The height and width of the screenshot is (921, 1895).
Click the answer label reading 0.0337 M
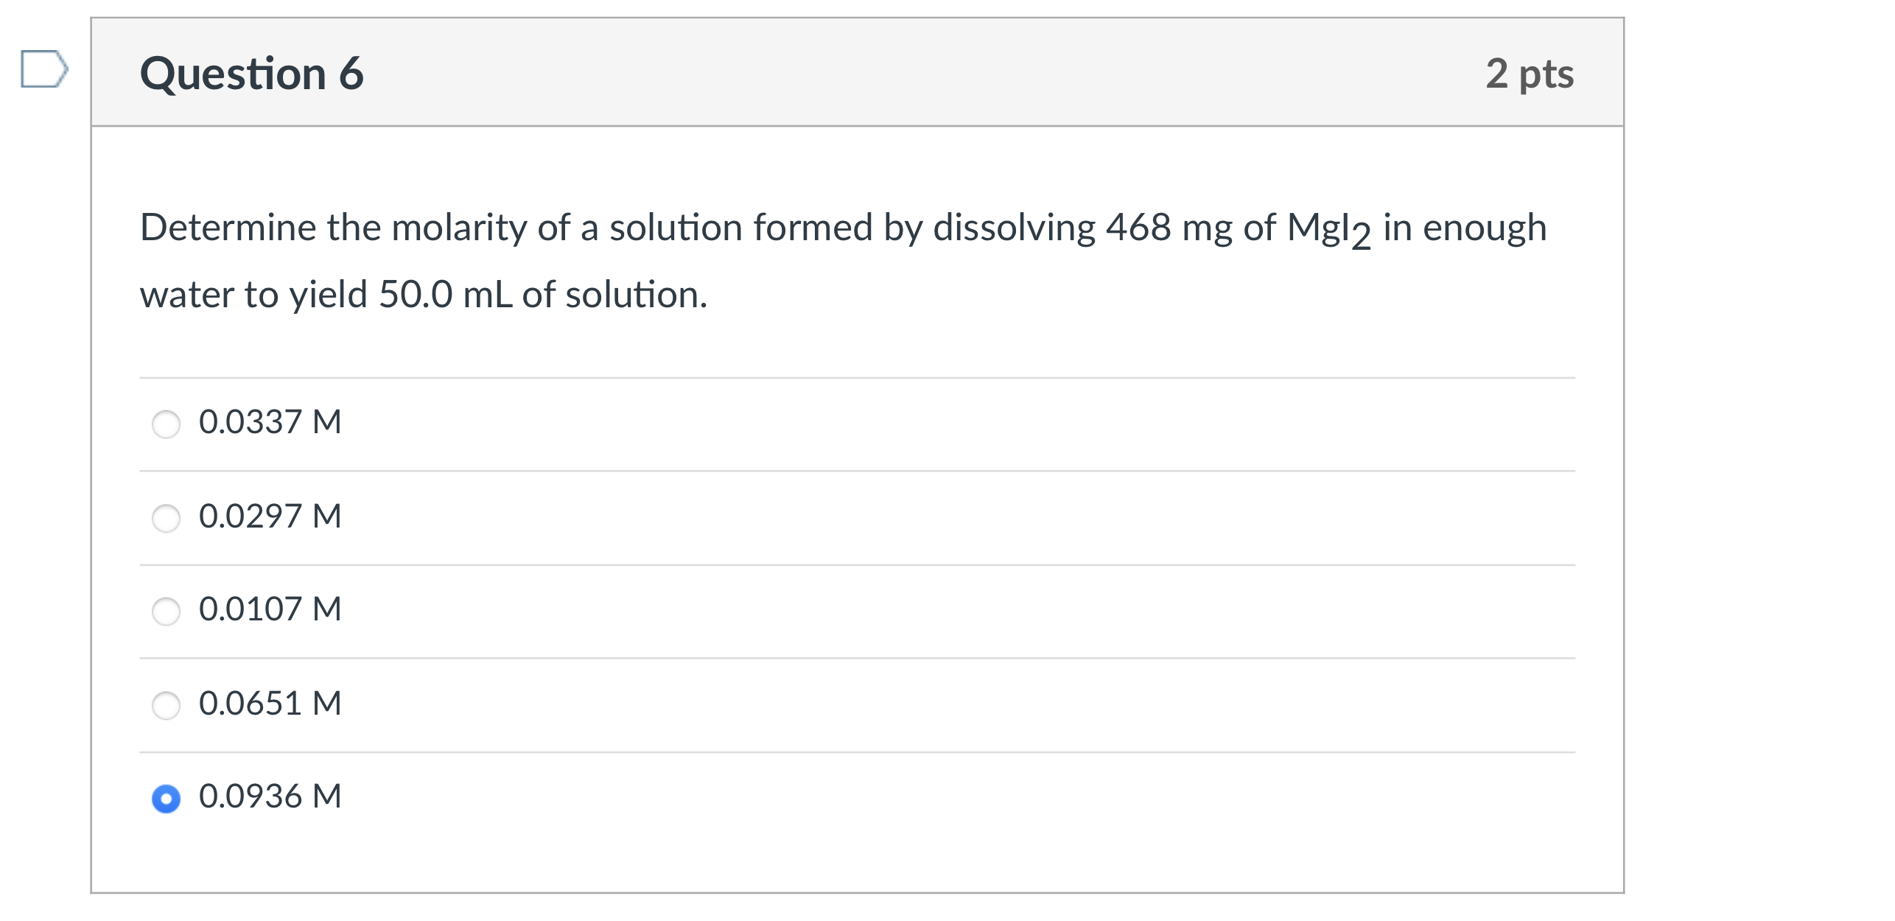[x=270, y=421]
